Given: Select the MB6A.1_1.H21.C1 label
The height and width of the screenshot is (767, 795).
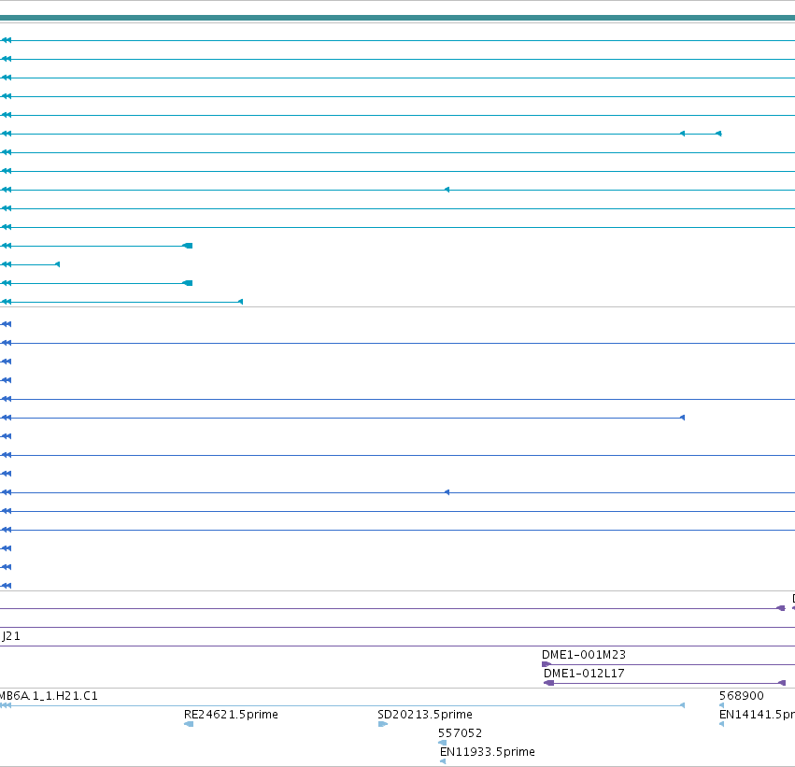Looking at the screenshot, I should pos(49,695).
